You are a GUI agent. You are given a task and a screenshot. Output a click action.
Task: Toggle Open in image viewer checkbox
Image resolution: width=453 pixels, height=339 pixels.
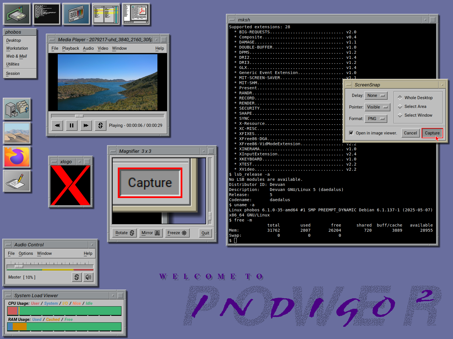pyautogui.click(x=373, y=133)
